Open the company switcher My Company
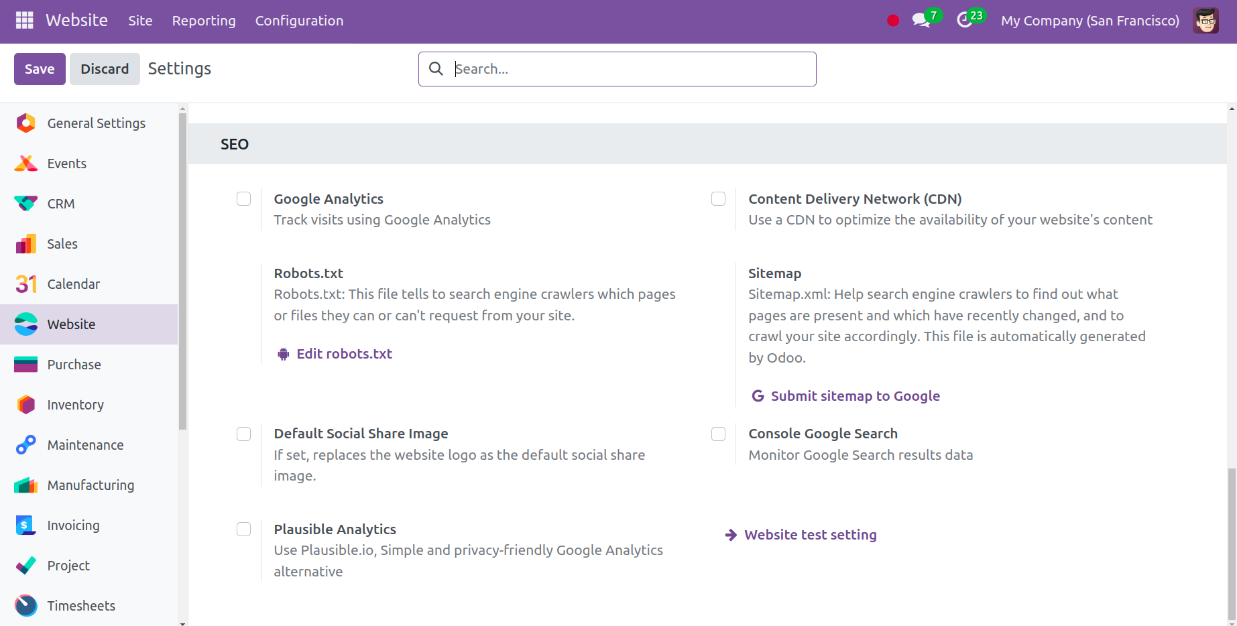Viewport: 1237px width, 626px height. (1089, 21)
